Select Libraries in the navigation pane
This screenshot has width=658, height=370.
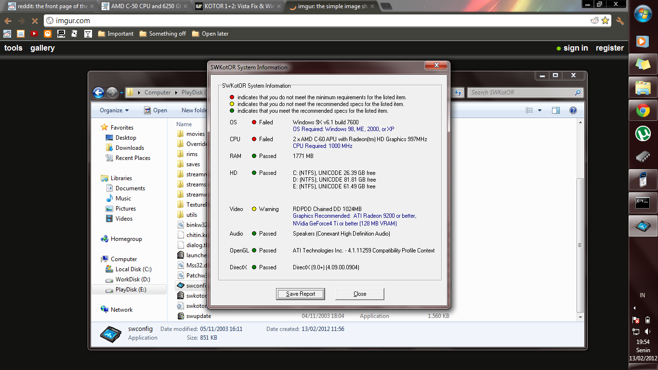(117, 178)
